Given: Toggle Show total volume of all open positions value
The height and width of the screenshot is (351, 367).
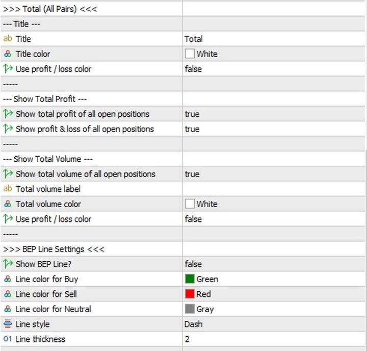Looking at the screenshot, I should tap(192, 174).
